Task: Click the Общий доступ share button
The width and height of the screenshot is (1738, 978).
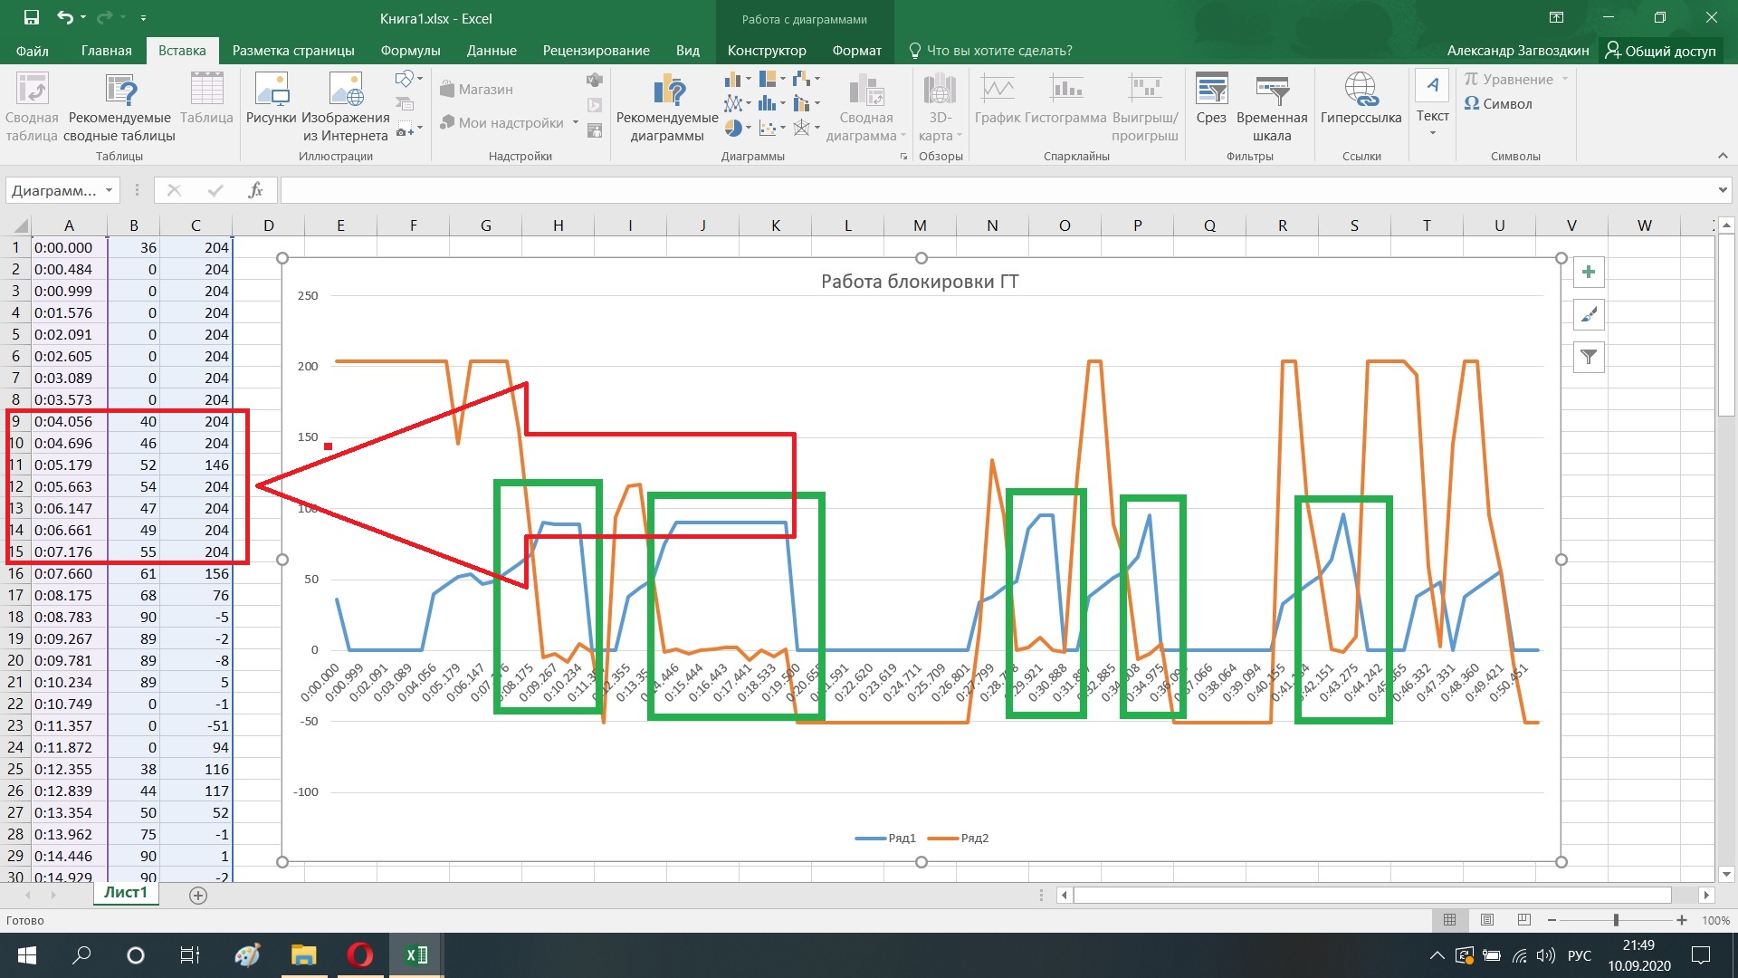Action: pyautogui.click(x=1660, y=51)
